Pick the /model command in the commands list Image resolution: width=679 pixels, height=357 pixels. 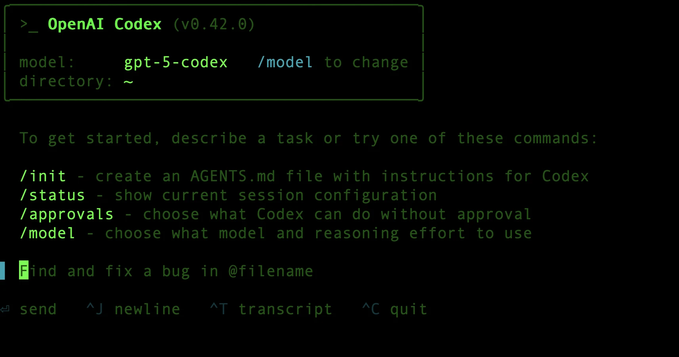click(48, 233)
